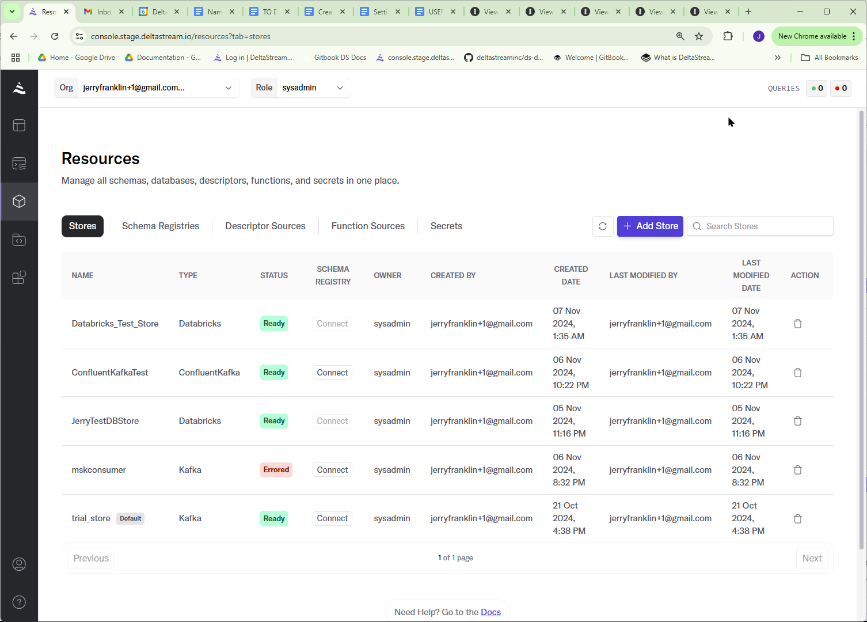Image resolution: width=867 pixels, height=622 pixels.
Task: Open the Chrome profile avatar J
Action: click(759, 36)
